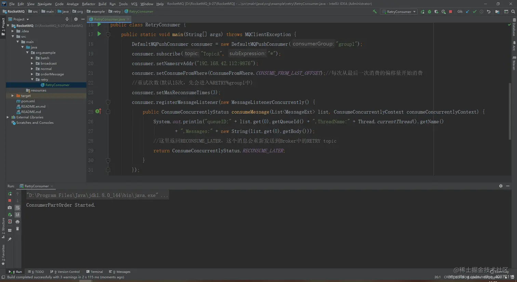Open the Navigate menu

[44, 4]
